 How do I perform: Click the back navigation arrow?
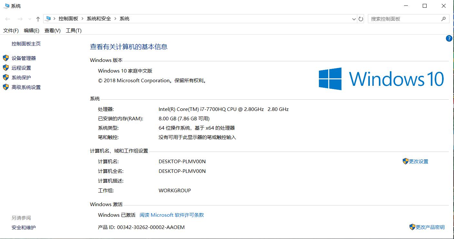tap(8, 19)
